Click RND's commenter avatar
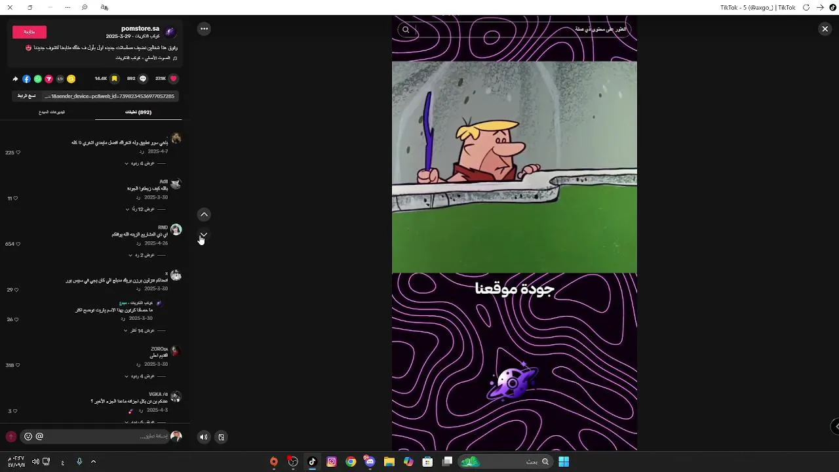839x472 pixels. (x=176, y=230)
